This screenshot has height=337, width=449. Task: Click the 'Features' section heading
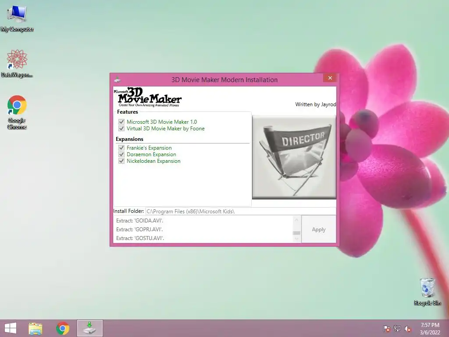(128, 112)
